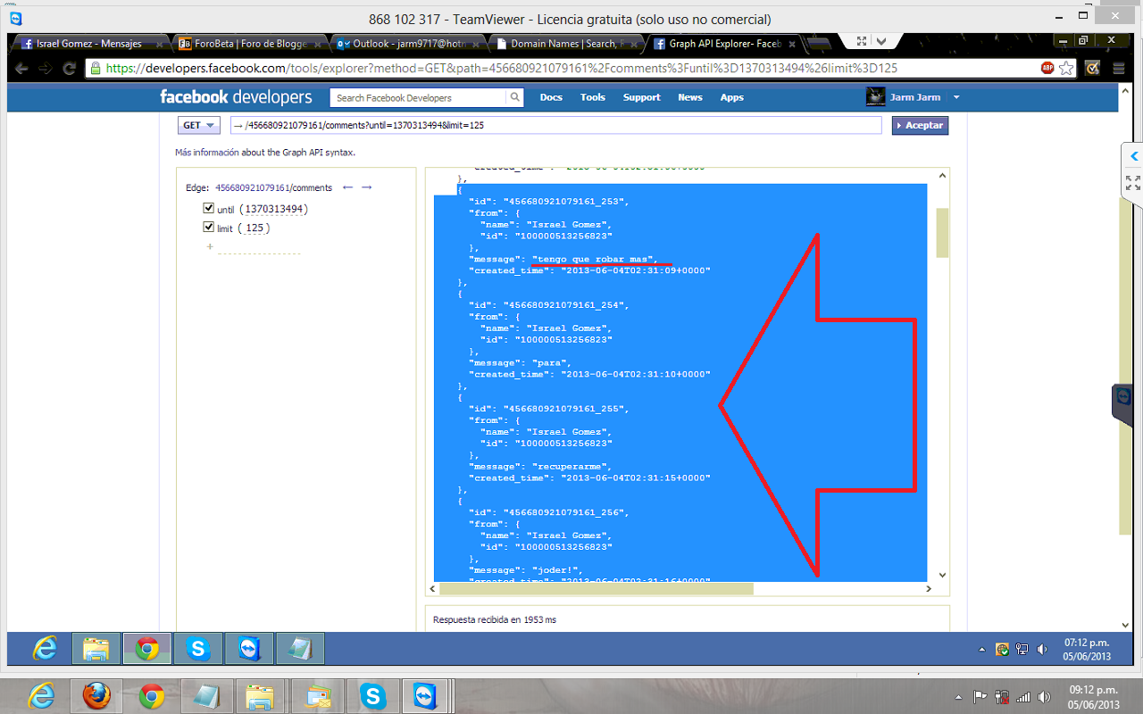Viewport: 1143px width, 714px height.
Task: Click the message text "joder!"
Action: [557, 569]
